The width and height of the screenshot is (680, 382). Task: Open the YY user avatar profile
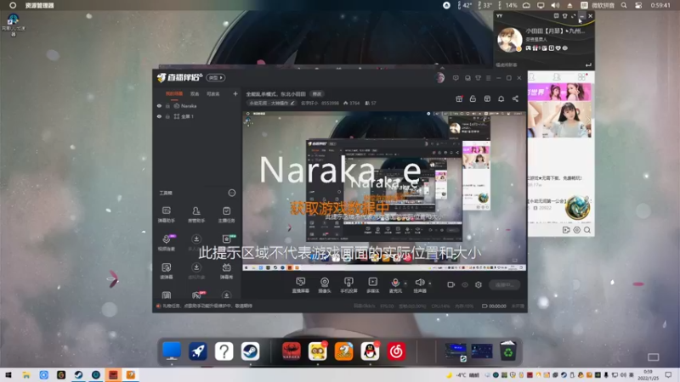tap(509, 39)
